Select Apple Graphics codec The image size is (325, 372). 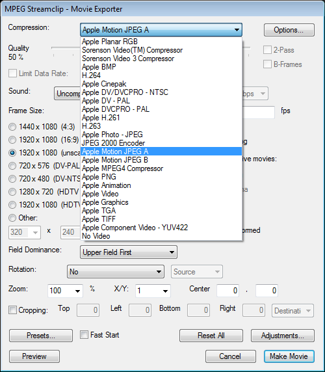point(161,202)
